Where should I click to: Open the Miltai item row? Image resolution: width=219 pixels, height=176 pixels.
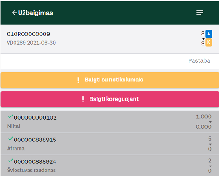pyautogui.click(x=110, y=121)
